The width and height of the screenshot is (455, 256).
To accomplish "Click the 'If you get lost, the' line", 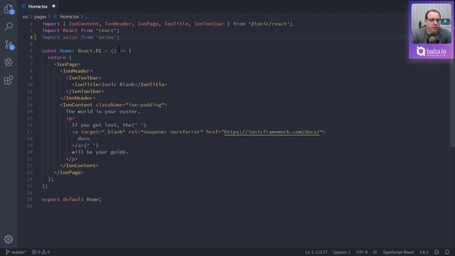I will [109, 125].
